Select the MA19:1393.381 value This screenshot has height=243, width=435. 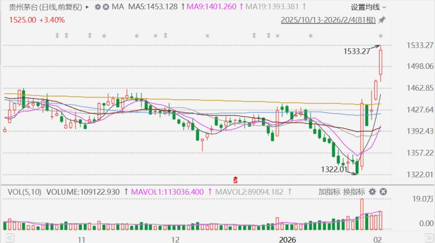(272, 7)
